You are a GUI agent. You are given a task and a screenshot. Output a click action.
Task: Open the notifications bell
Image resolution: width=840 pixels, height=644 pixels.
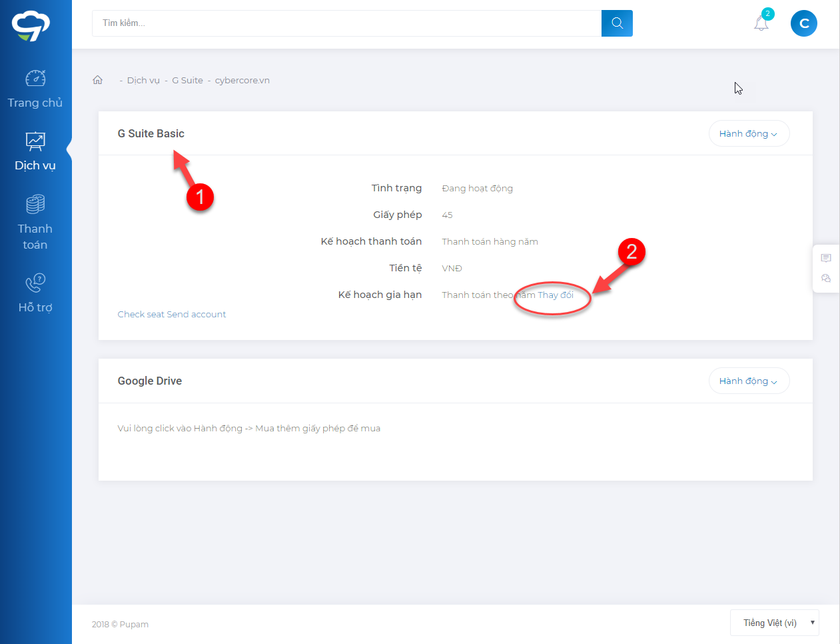coord(761,23)
